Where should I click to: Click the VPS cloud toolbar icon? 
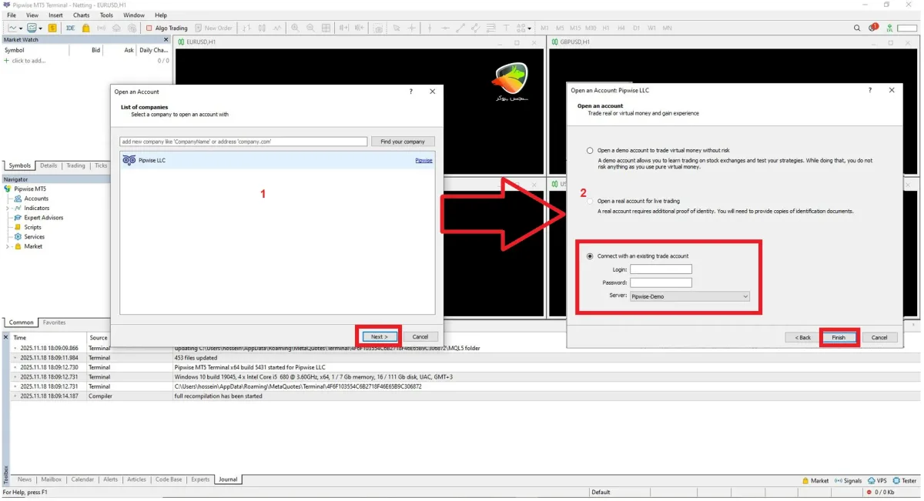[116, 28]
